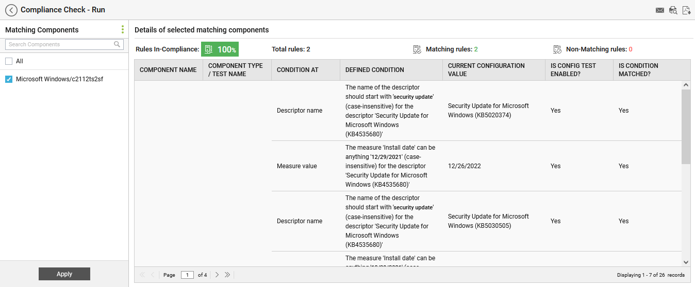Open print preview icon in top right
695x287 pixels.
click(673, 10)
